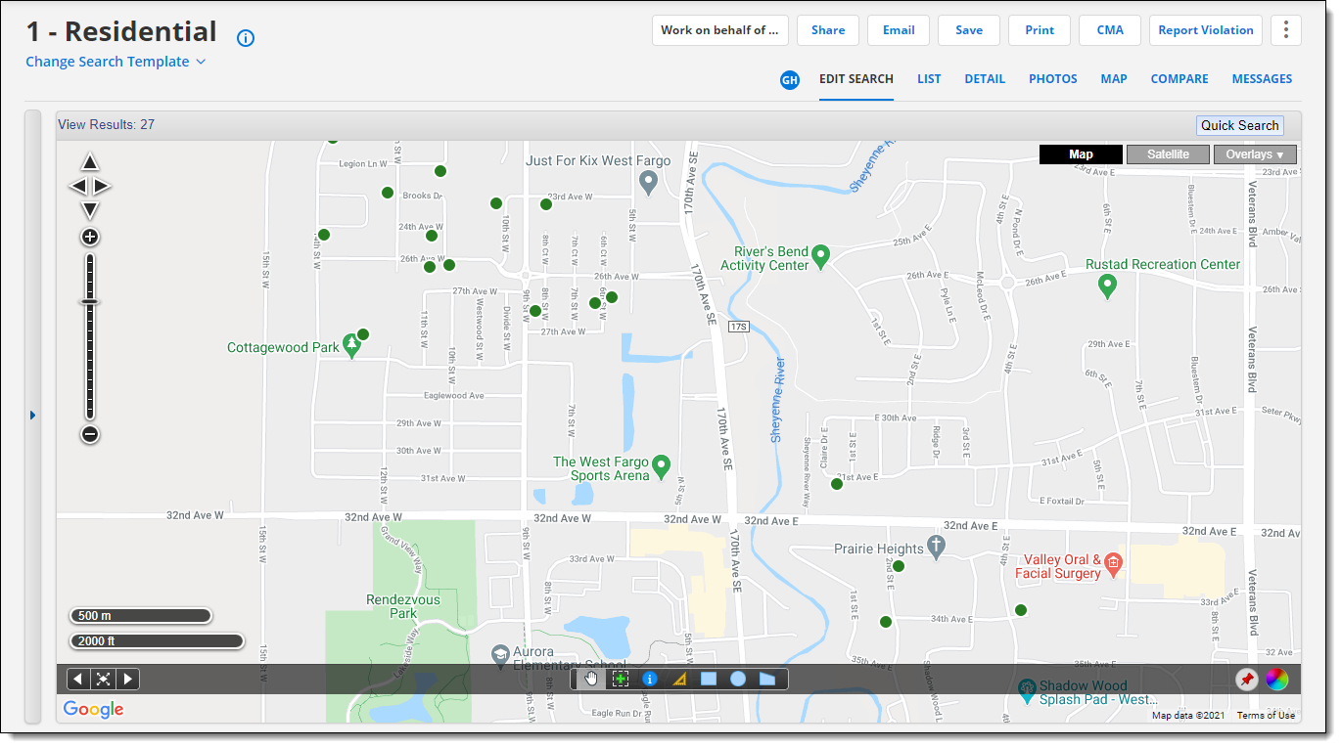Open the color wheel map options
The height and width of the screenshot is (748, 1341).
click(1276, 680)
